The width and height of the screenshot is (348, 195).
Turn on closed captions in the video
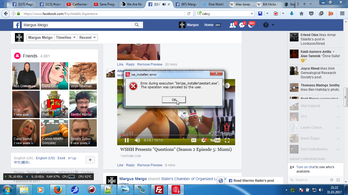(x=194, y=140)
